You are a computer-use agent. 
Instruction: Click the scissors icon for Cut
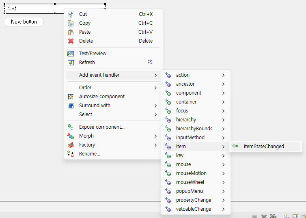(71, 14)
